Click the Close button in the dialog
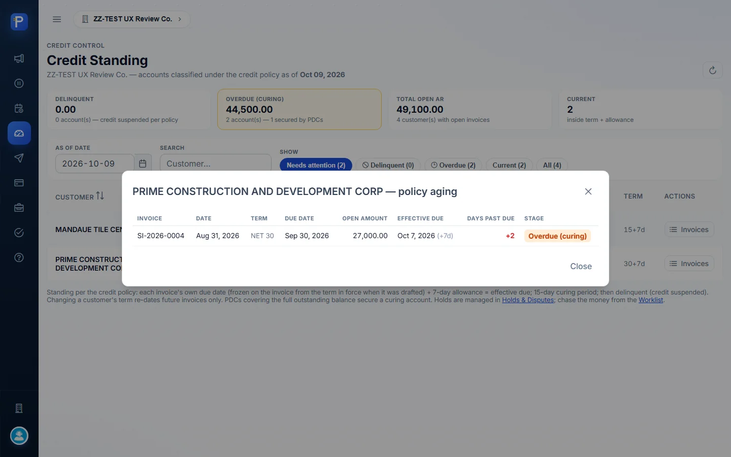Screen dimensions: 731x457 click(581, 266)
